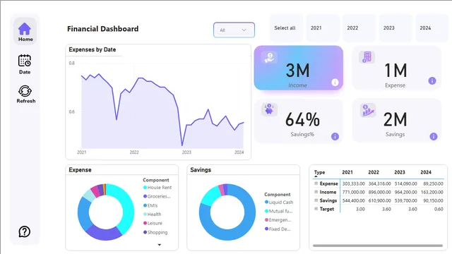Image resolution: width=452 pixels, height=254 pixels.
Task: Click the 539,700.00 savings cell
Action: click(x=405, y=200)
